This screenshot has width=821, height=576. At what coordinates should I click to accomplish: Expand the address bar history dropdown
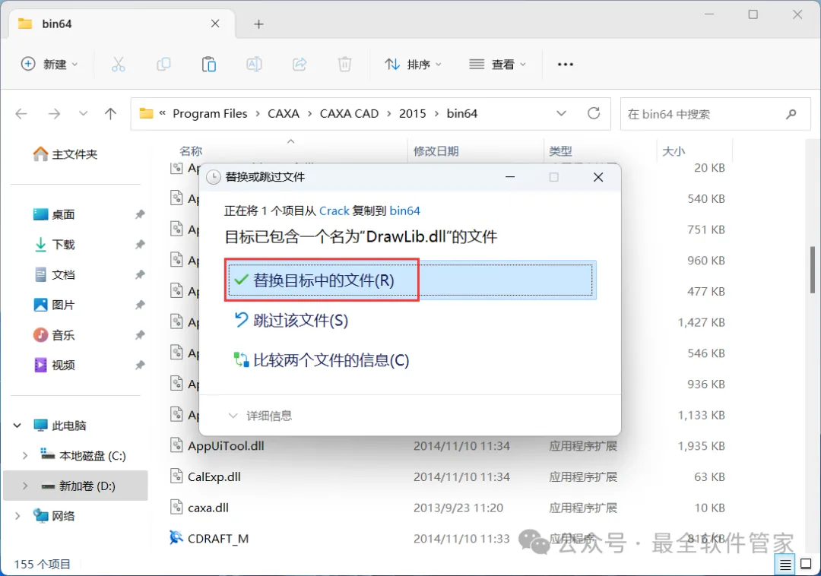pos(561,113)
